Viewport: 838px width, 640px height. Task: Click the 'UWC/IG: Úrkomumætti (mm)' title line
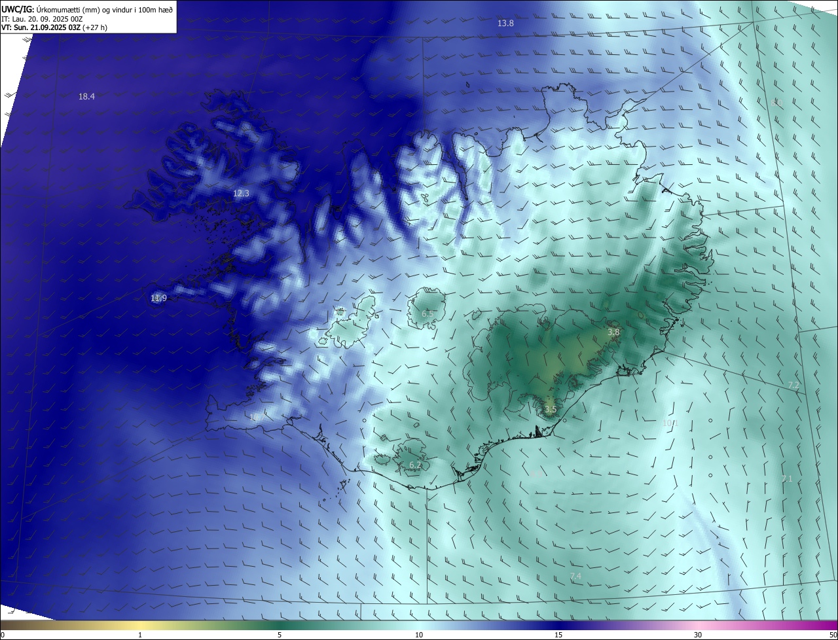(87, 9)
